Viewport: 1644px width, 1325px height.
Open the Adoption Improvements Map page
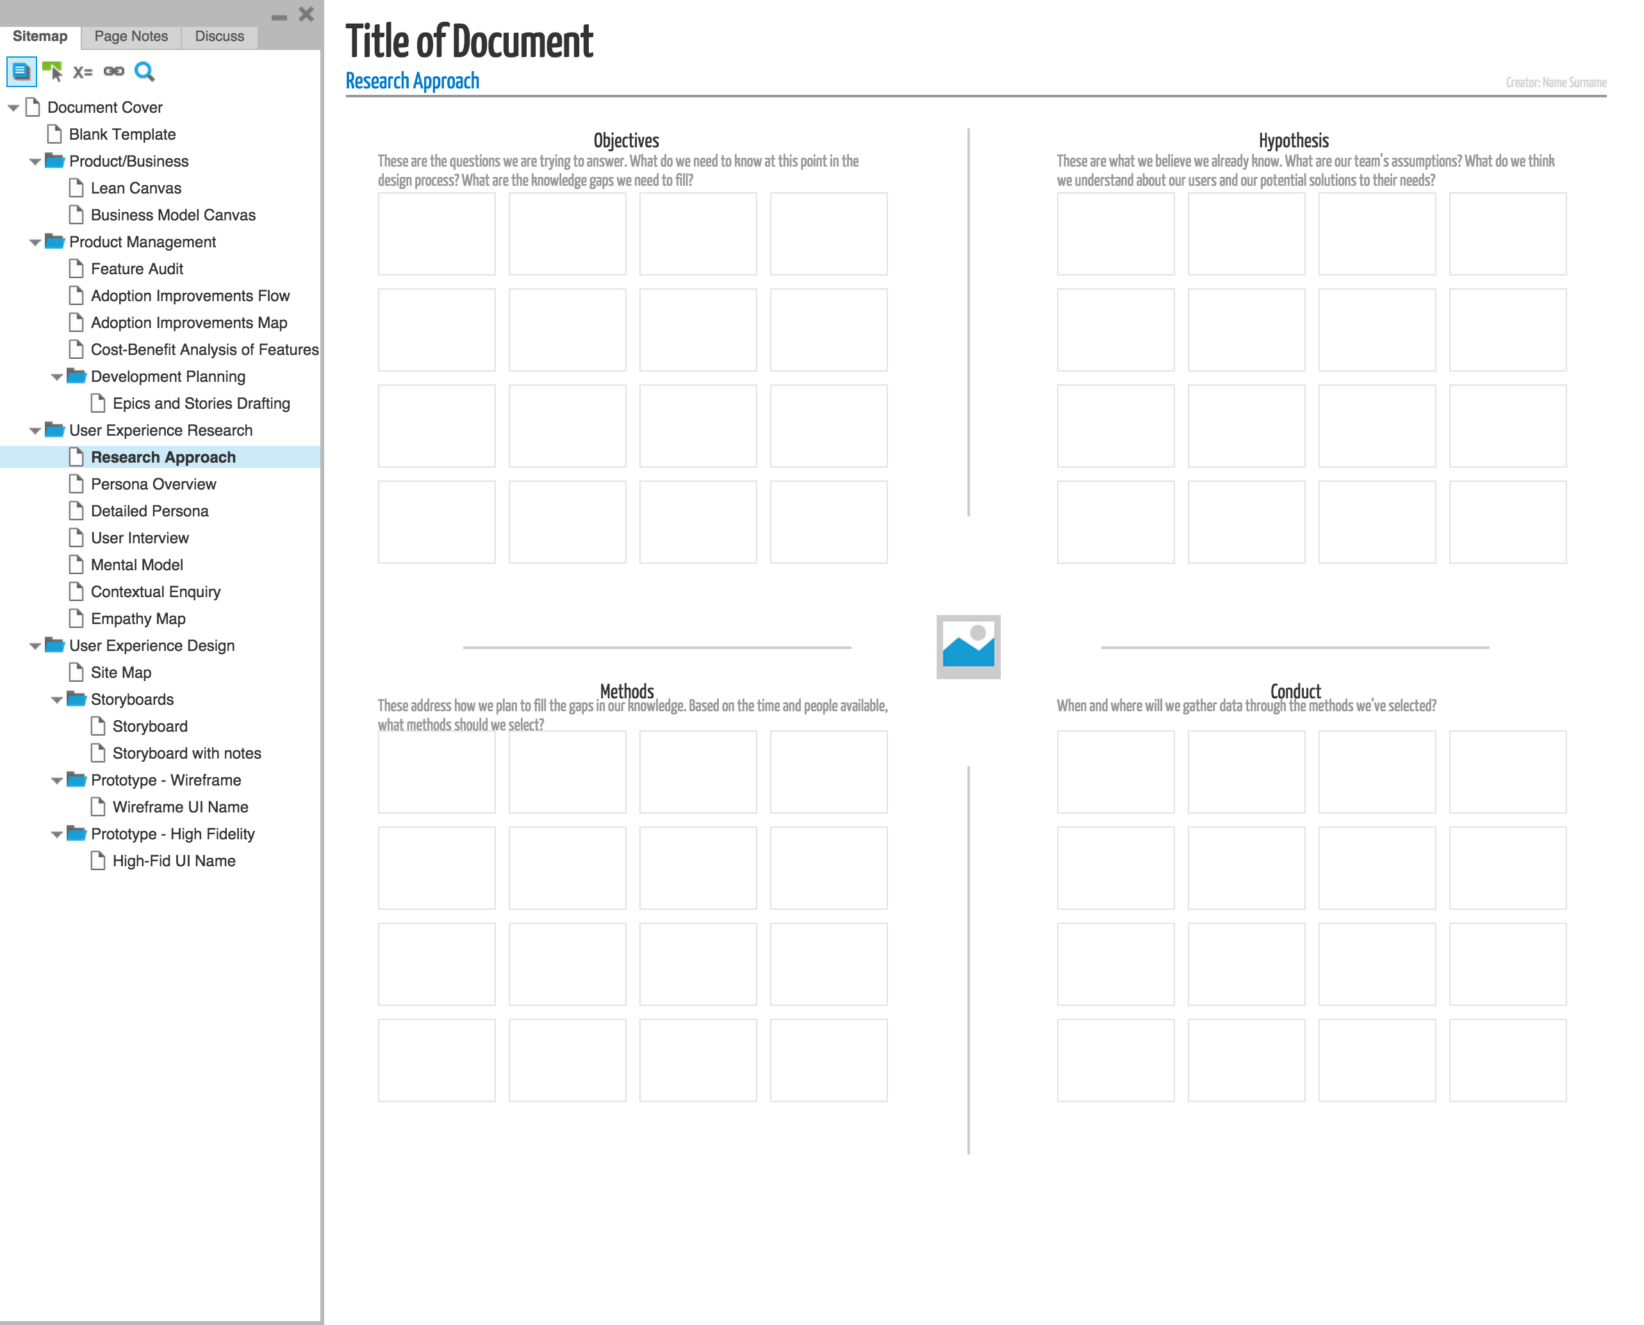point(189,322)
